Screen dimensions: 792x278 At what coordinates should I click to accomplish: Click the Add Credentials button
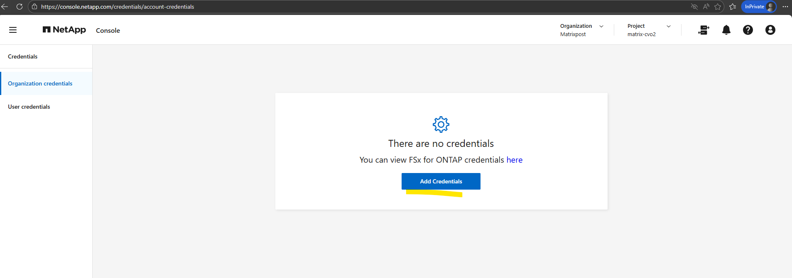pos(441,181)
